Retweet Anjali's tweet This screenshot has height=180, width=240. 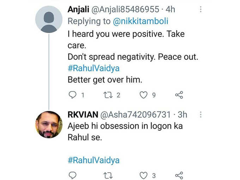point(108,95)
